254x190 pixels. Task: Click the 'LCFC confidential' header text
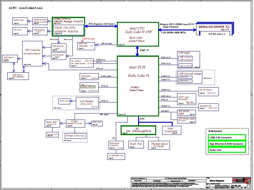coord(26,8)
